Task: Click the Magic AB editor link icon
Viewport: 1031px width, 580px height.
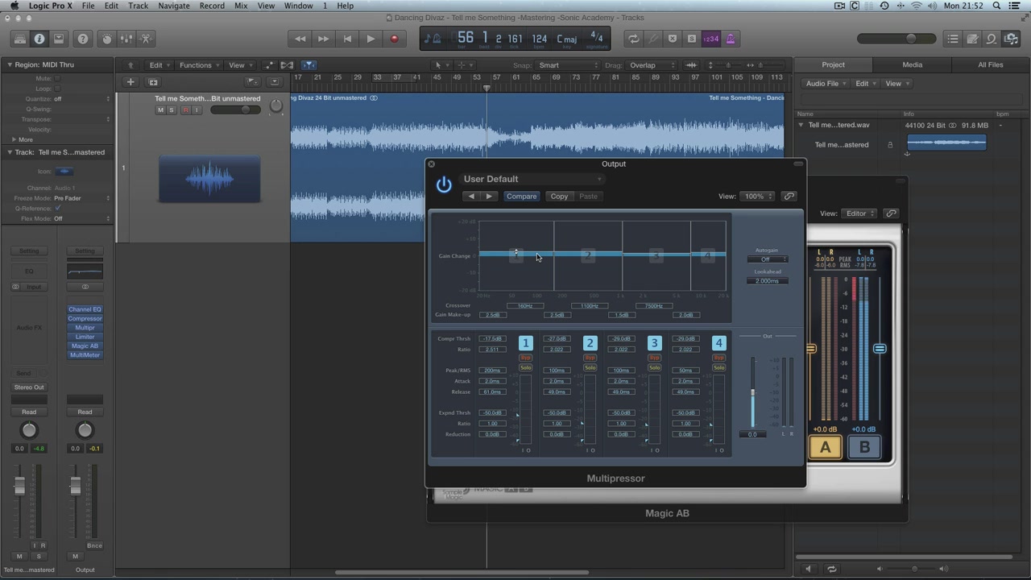Action: (x=891, y=213)
